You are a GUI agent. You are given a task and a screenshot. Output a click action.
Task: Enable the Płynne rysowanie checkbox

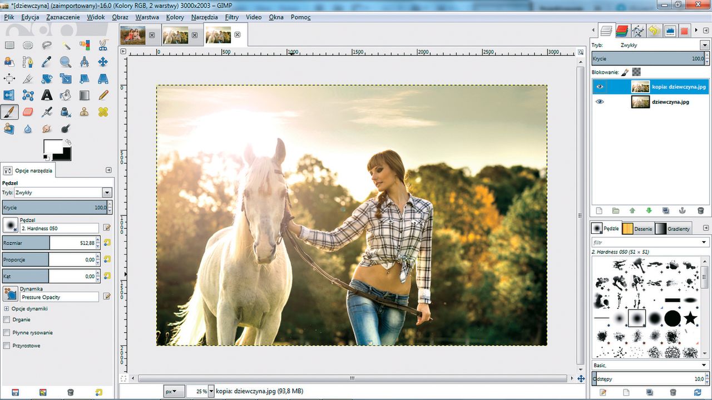(x=7, y=332)
